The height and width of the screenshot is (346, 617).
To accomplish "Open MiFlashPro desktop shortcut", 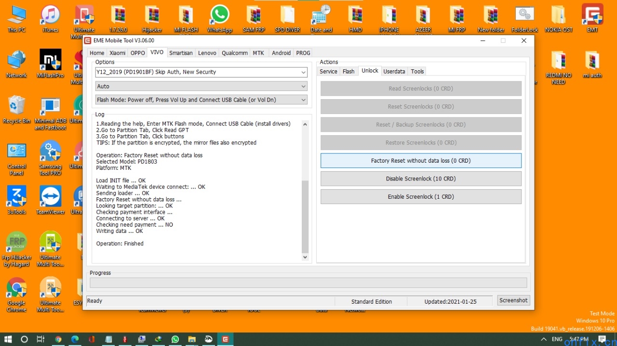I will [50, 63].
